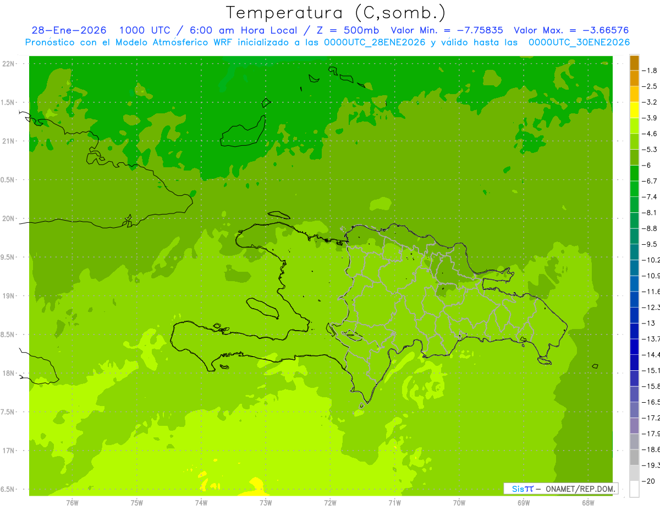Click the legend swatch between -1.8 and -2.5
Viewport: 660px width, 510px height.
click(634, 79)
